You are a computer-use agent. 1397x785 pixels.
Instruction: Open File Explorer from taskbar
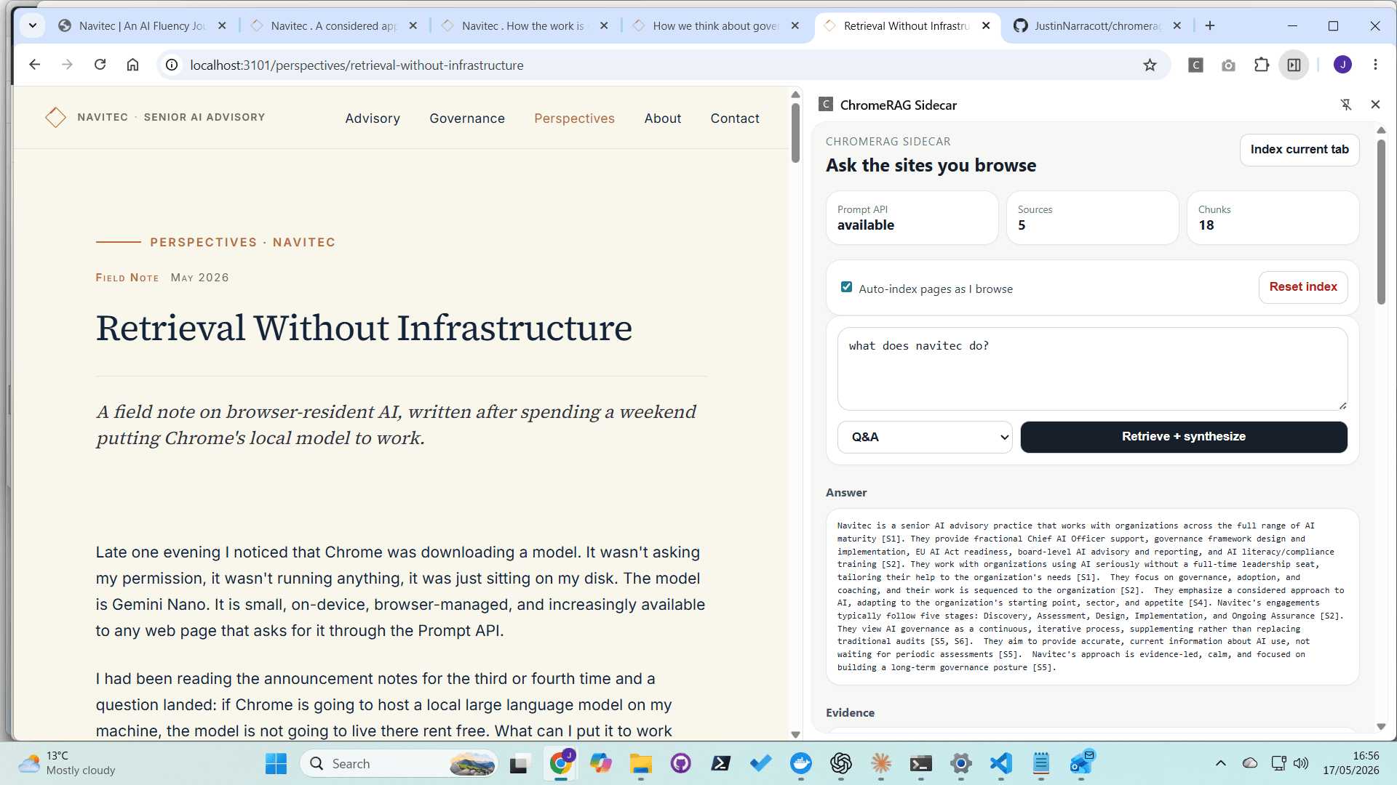point(640,763)
